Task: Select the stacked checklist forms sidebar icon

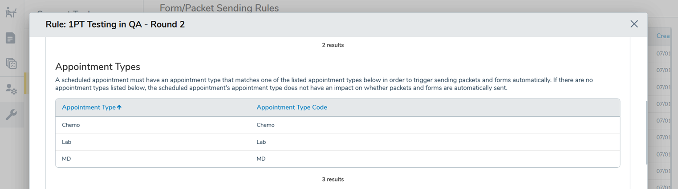Action: pyautogui.click(x=11, y=63)
